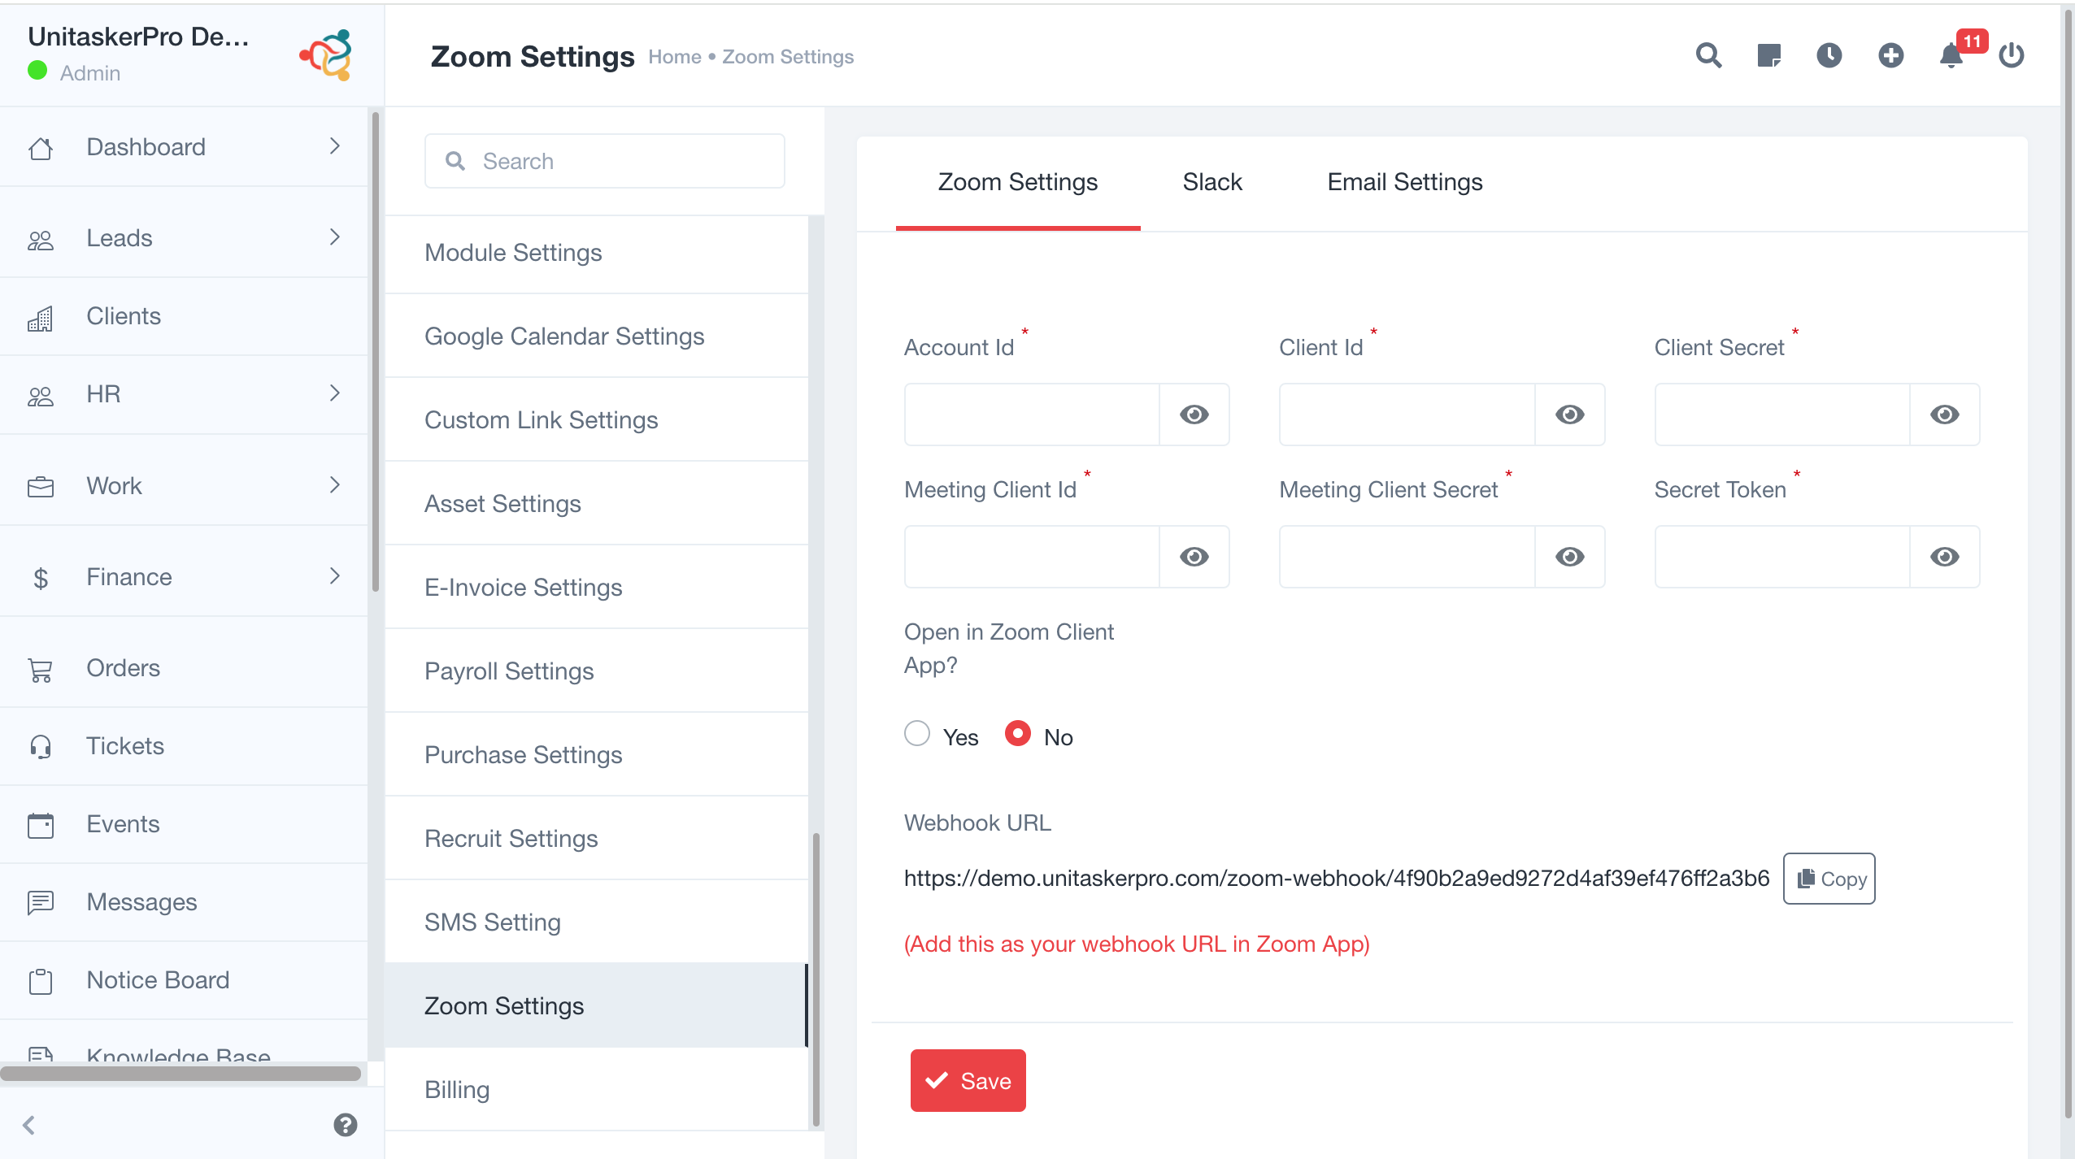Select Yes for Open in Zoom Client App

(x=917, y=733)
